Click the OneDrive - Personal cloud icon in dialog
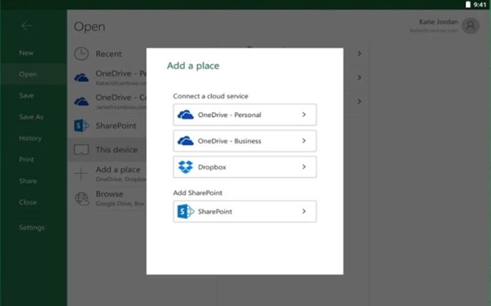491x306 pixels. pos(185,114)
